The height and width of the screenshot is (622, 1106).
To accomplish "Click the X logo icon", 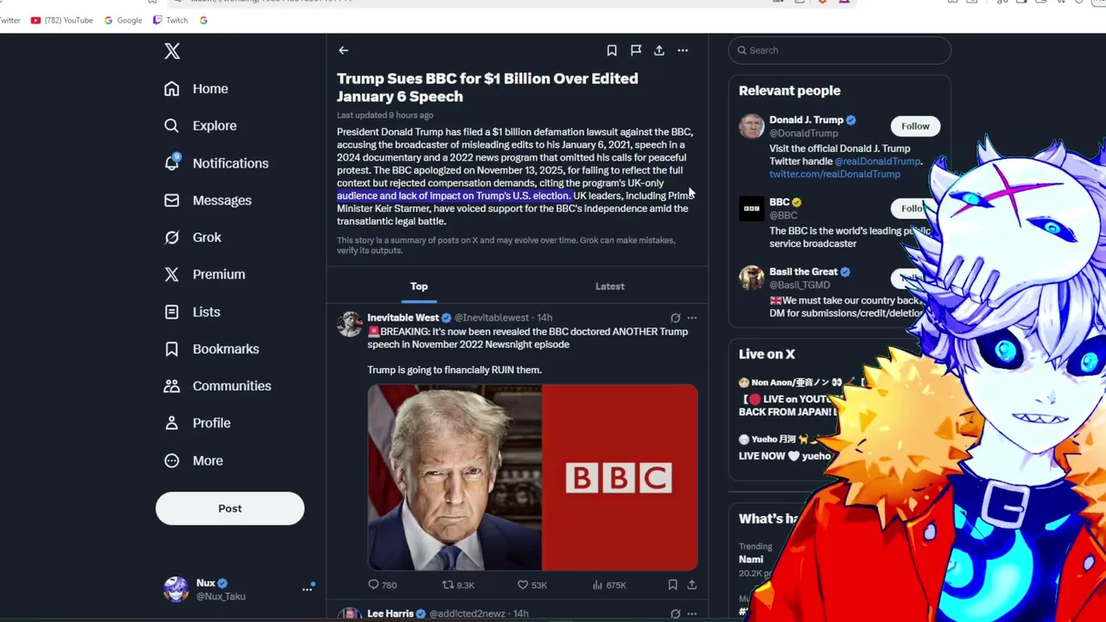I will [x=172, y=51].
